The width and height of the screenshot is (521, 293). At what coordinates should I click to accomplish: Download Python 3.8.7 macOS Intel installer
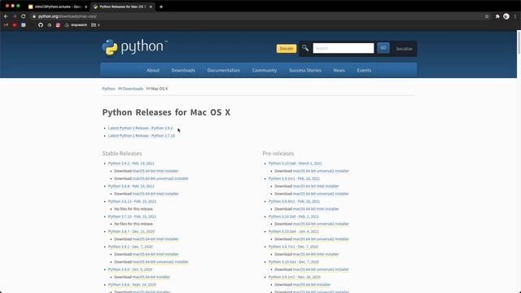pyautogui.click(x=155, y=238)
